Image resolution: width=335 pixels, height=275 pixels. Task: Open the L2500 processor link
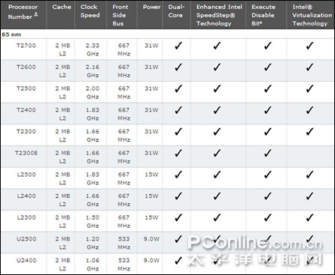click(x=26, y=175)
